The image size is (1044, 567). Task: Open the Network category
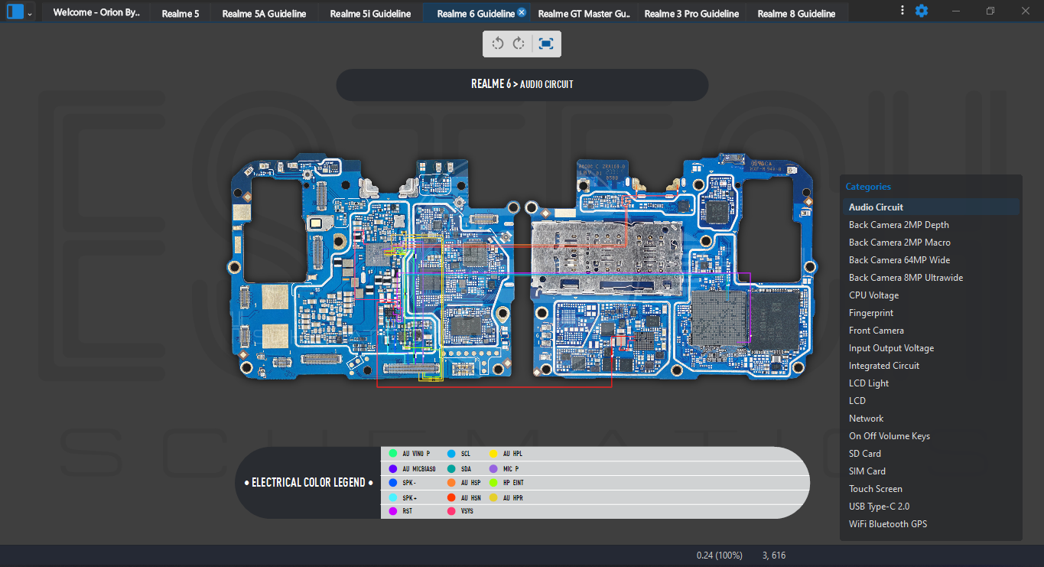(x=931, y=419)
